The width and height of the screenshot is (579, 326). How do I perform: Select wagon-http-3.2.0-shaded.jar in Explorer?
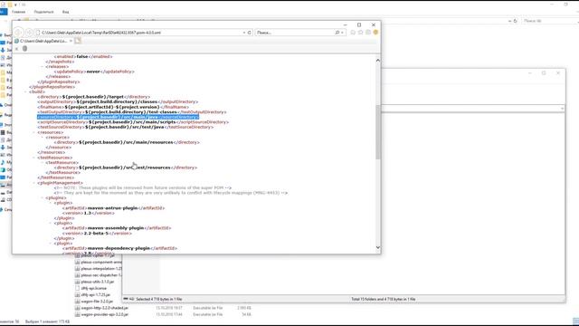[x=105, y=308]
